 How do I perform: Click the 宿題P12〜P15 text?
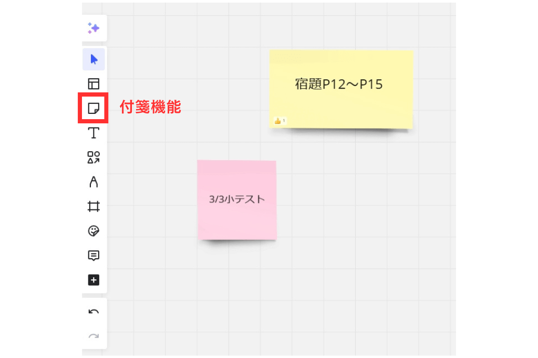click(x=339, y=85)
